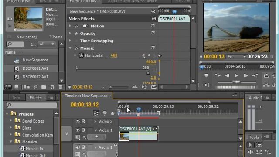
Task: Delete selected item with trash icon
Action: pyautogui.click(x=61, y=87)
